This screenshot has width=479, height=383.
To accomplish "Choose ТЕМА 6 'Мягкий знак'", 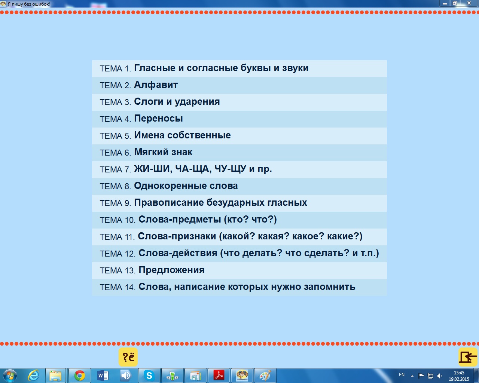I will (x=163, y=153).
